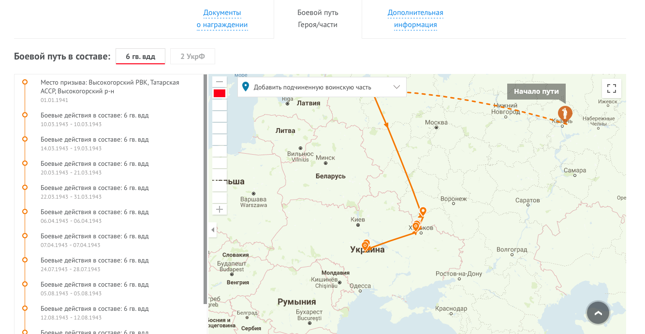645x334 pixels.
Task: Click the orange map pin north of Харьков
Action: 423,212
